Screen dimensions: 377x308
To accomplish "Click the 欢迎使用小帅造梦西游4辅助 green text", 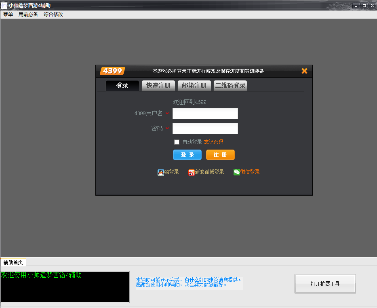I will pos(41,275).
